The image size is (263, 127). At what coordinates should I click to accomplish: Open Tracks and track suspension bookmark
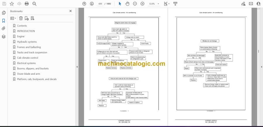coord(32,53)
